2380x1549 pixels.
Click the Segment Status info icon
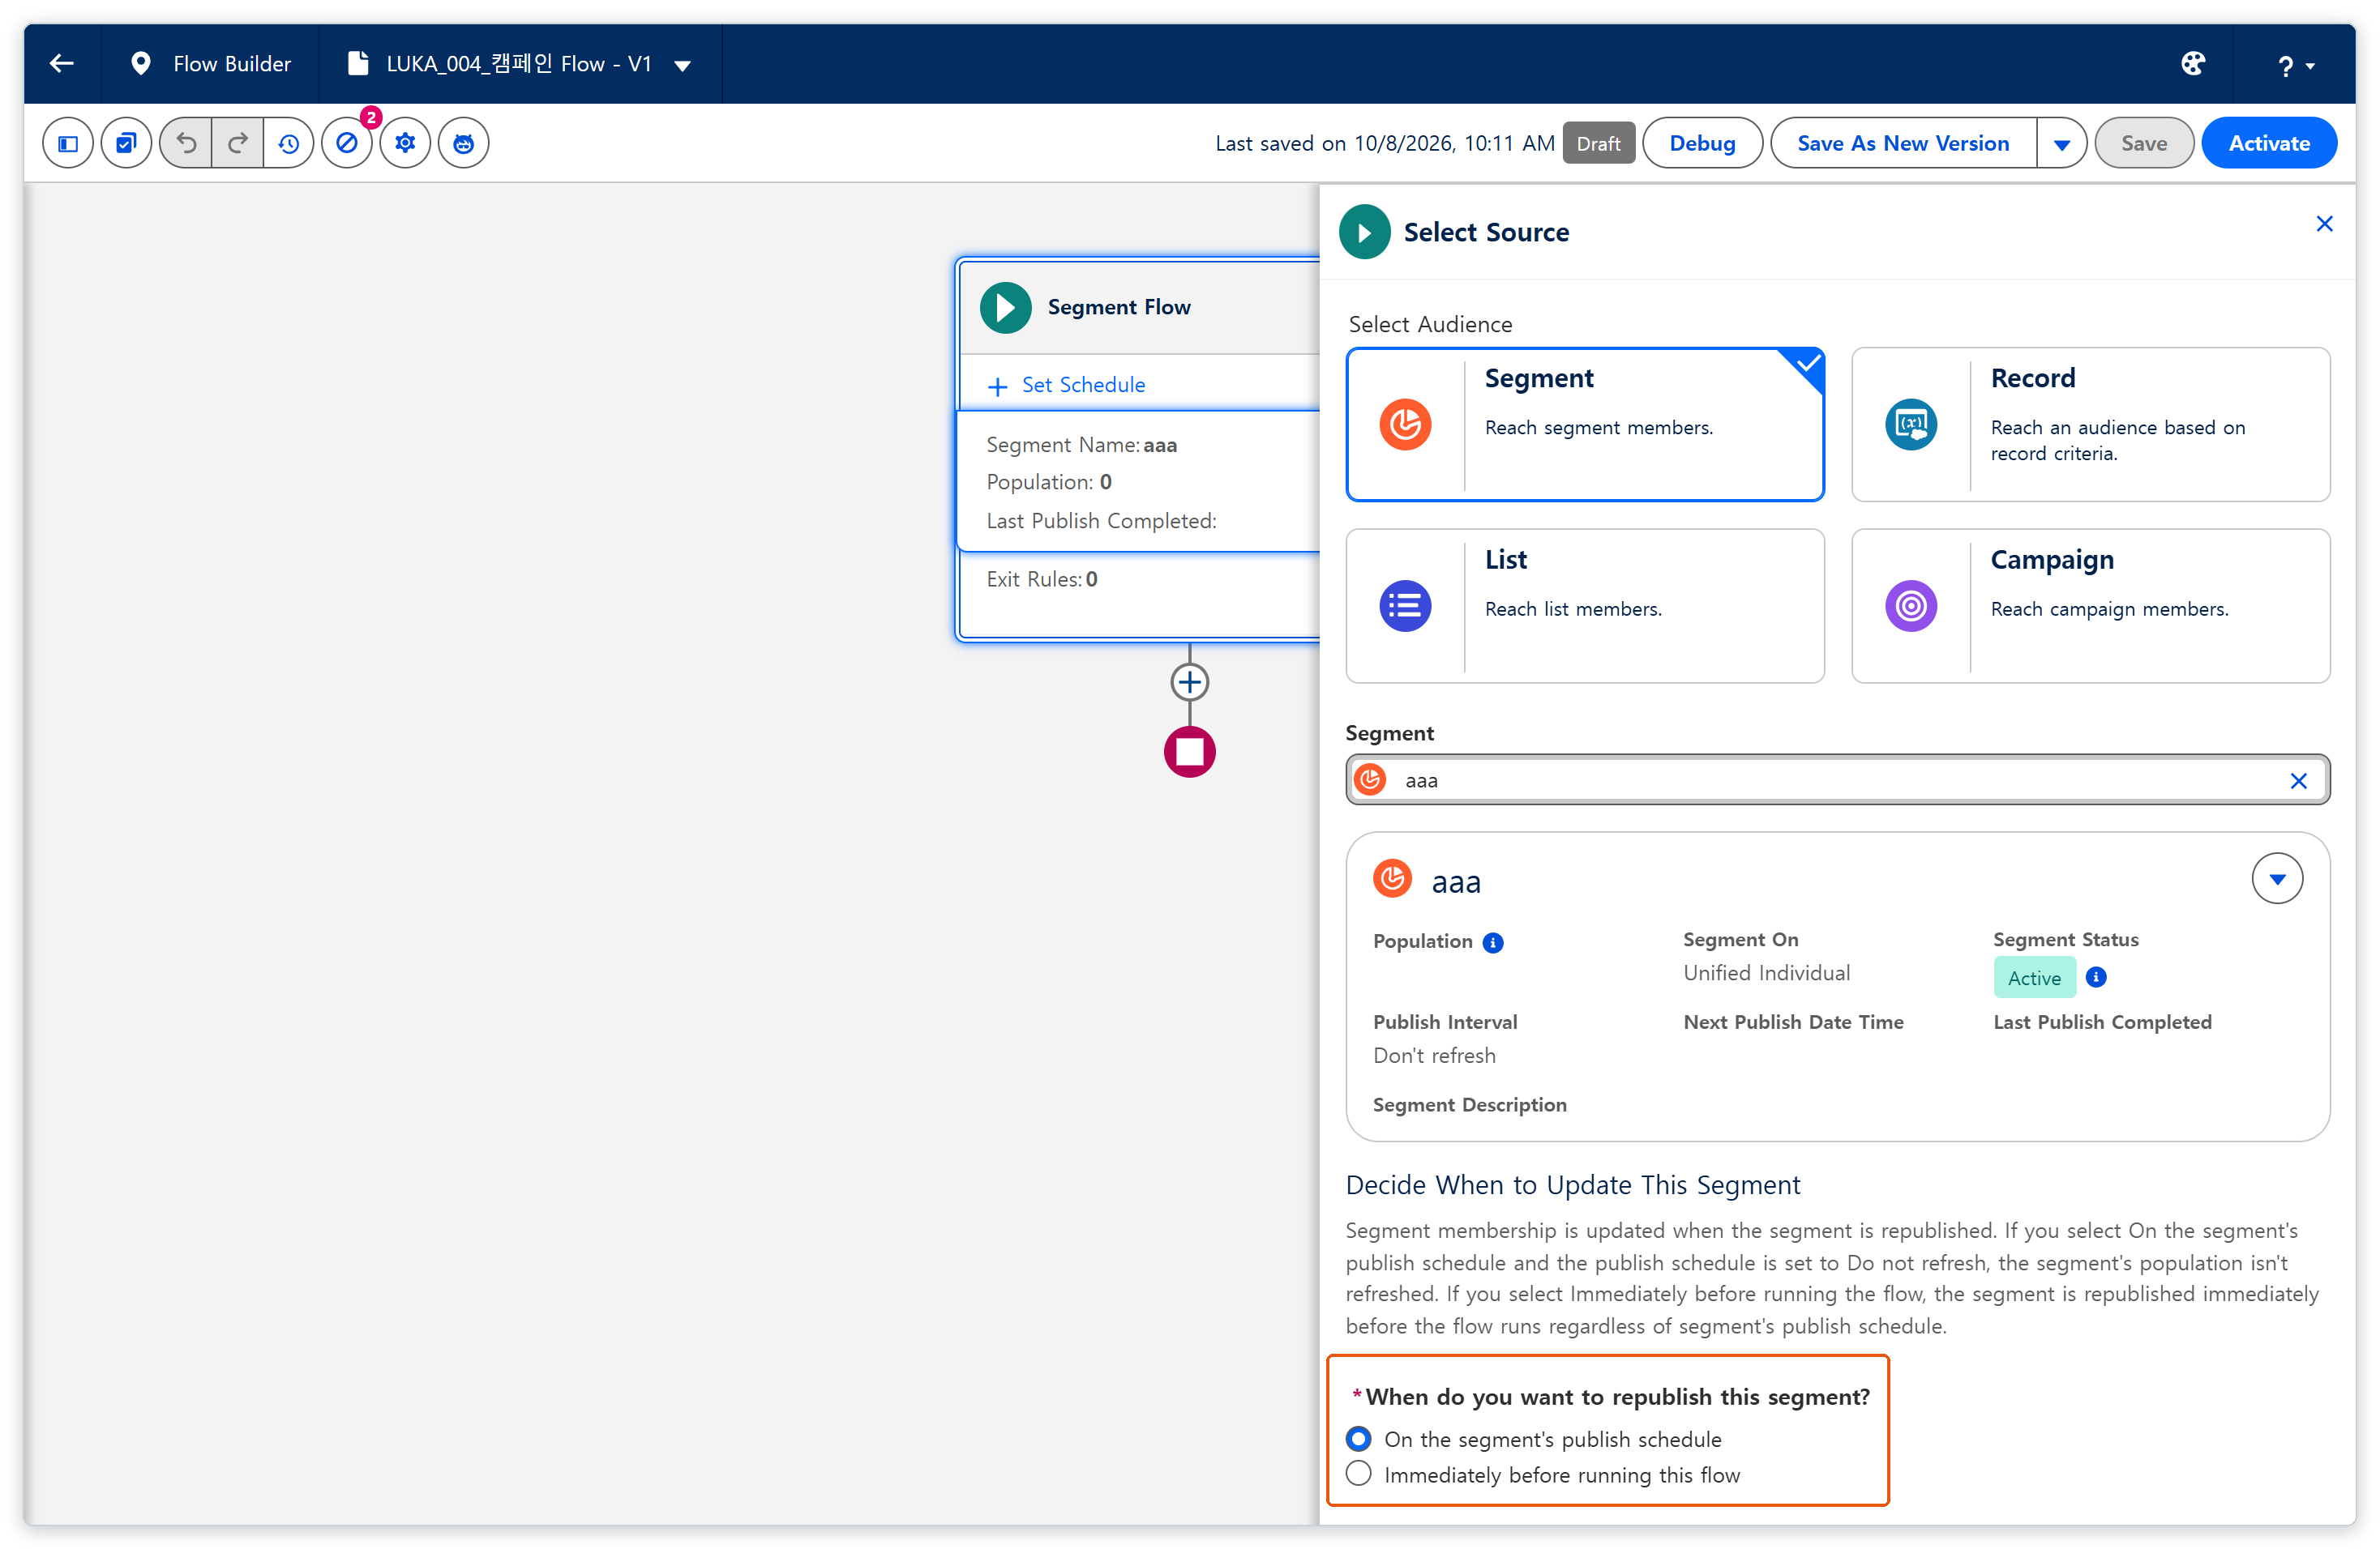2096,977
